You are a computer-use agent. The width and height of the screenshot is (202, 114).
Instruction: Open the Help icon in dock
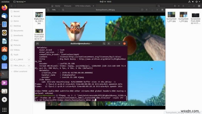coord(4,58)
